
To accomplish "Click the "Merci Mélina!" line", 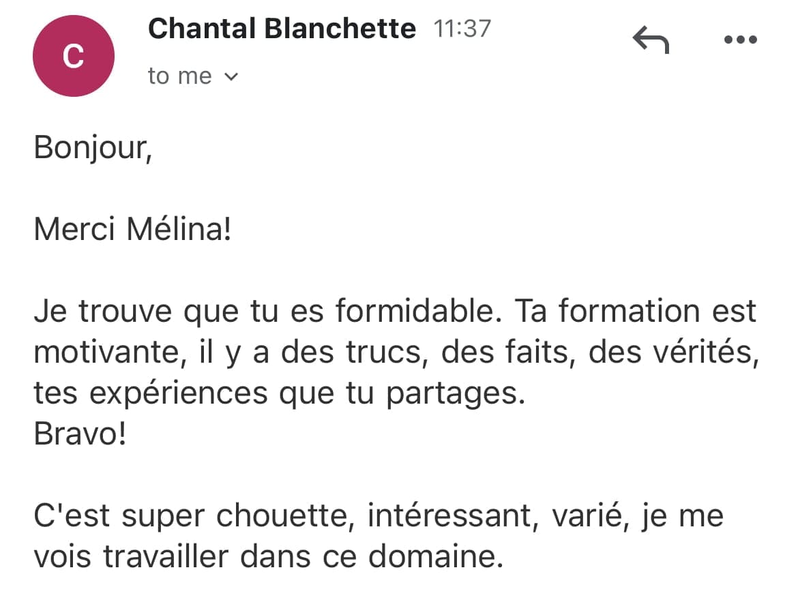I will click(132, 230).
